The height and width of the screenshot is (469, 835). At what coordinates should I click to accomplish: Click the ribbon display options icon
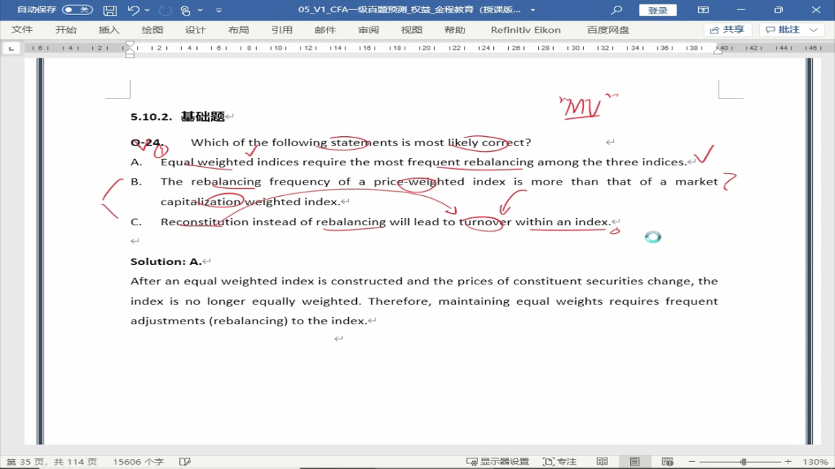pyautogui.click(x=703, y=10)
